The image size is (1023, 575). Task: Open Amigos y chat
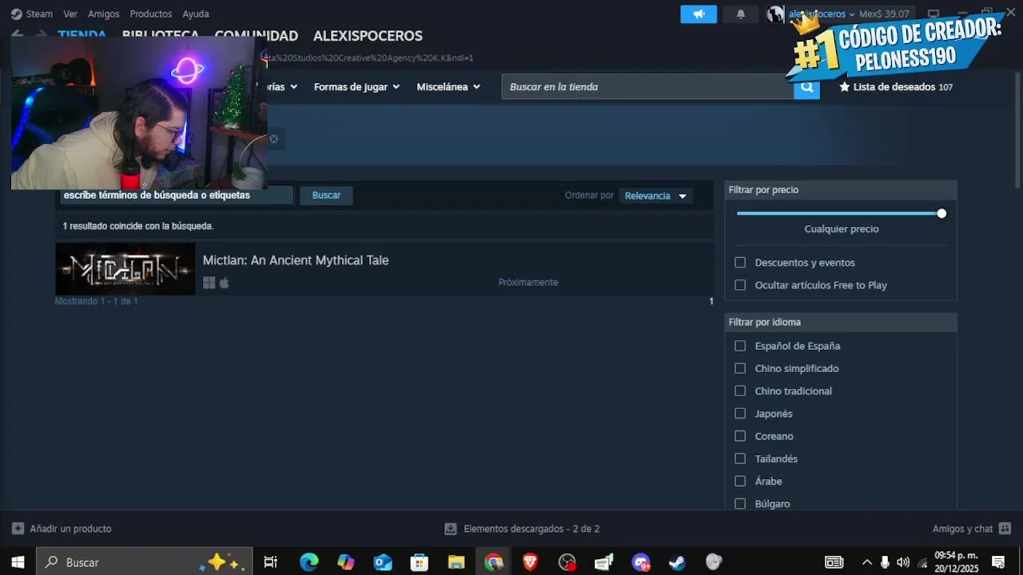962,529
